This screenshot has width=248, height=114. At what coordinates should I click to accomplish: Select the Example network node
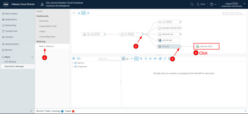pyautogui.click(x=169, y=28)
